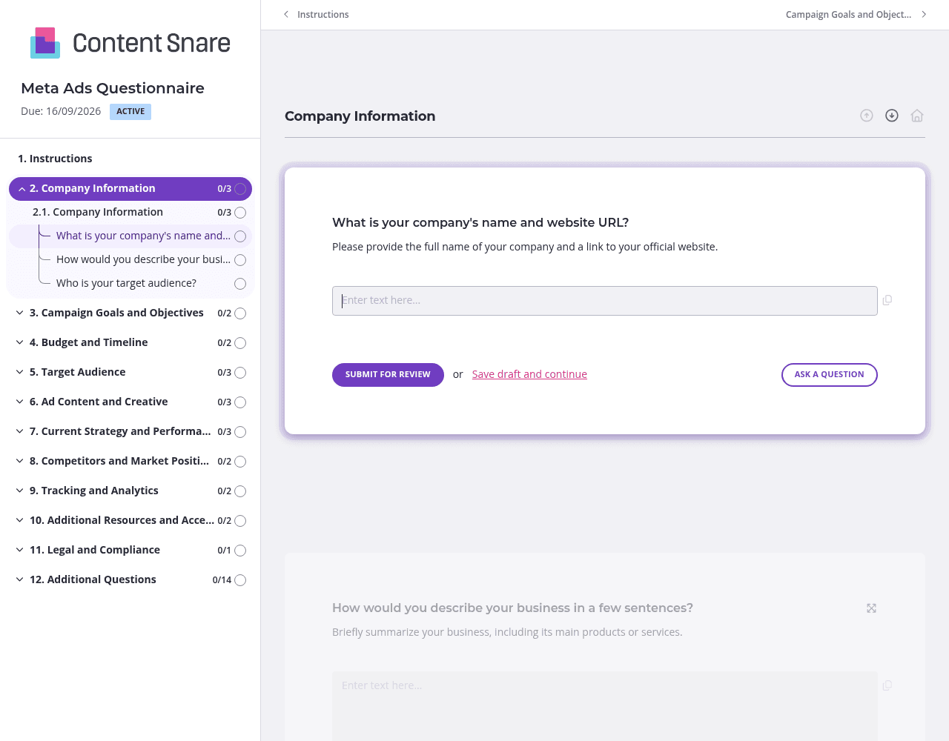This screenshot has height=741, width=949.
Task: Click the home icon beside Company Information
Action: 917,116
